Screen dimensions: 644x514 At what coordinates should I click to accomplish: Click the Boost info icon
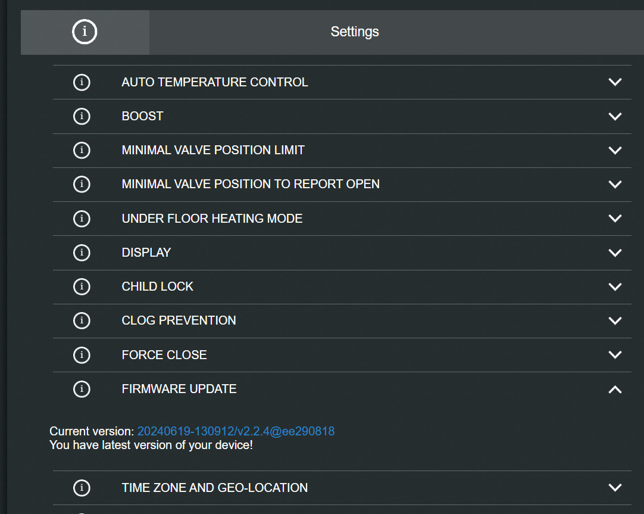pos(82,116)
